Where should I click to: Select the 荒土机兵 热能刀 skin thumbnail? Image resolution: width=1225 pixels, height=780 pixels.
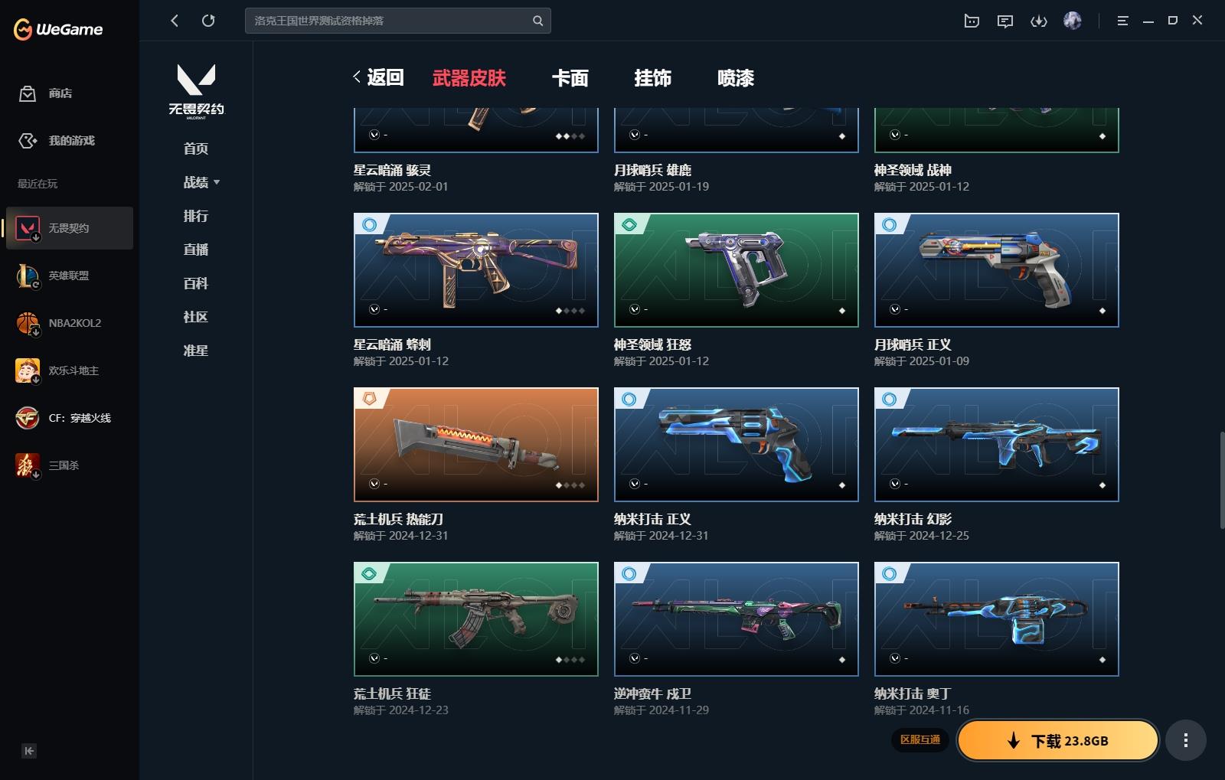[476, 445]
